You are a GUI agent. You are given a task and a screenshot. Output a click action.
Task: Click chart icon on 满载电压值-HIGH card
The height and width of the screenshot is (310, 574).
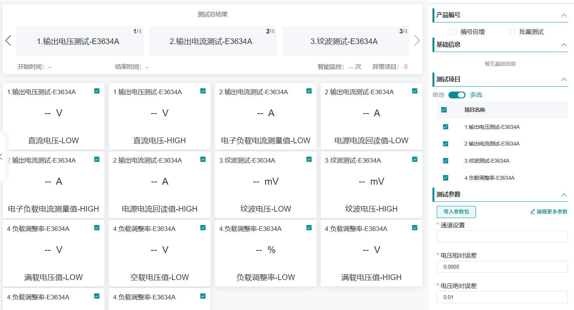[x=415, y=228]
